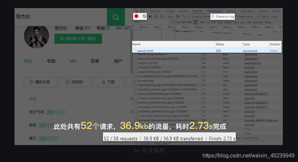
Task: Open the sw.js:124 initiator link for returncode_50d1d78.js fetch row
Action: (249, 116)
